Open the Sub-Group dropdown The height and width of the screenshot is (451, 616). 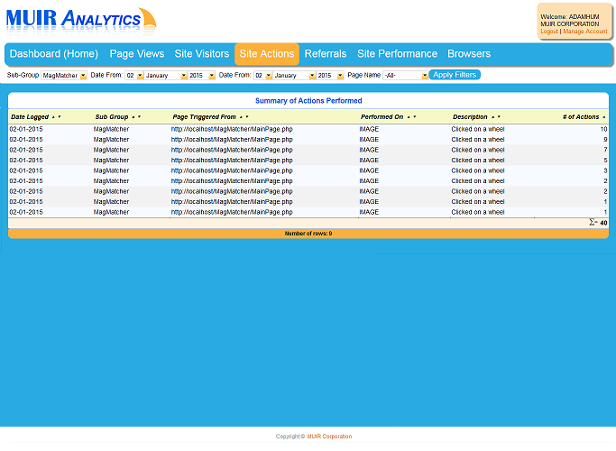[x=83, y=76]
